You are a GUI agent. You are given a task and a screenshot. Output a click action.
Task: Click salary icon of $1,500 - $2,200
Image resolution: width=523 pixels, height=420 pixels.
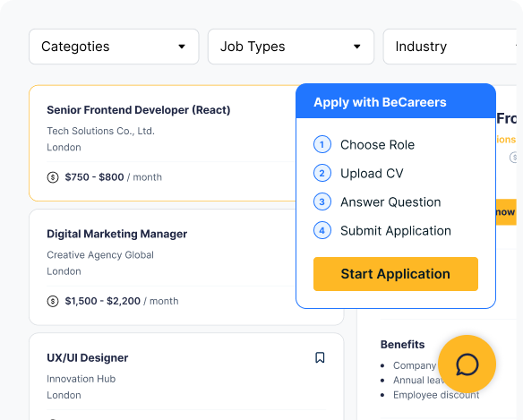pyautogui.click(x=53, y=301)
